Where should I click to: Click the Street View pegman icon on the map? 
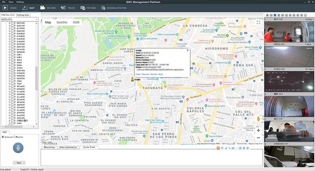(258, 119)
